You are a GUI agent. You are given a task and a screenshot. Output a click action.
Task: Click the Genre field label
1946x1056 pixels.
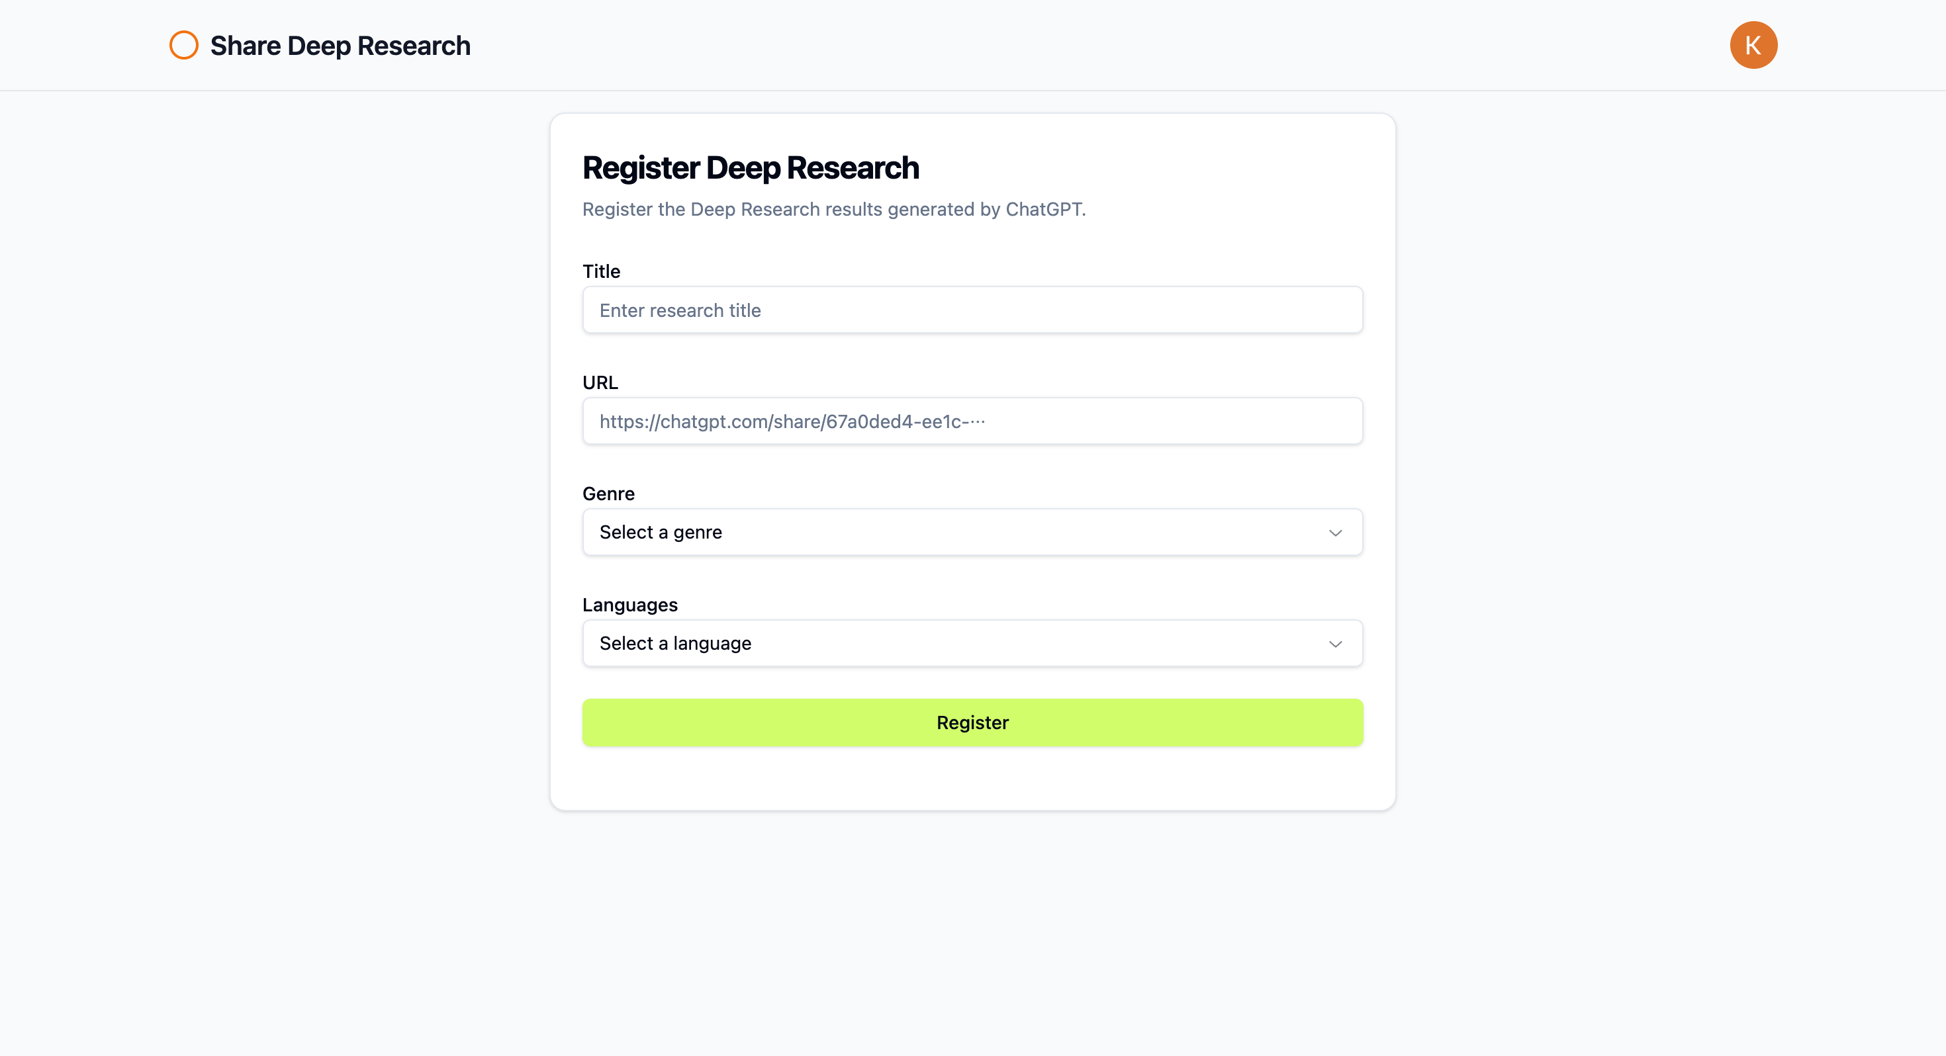608,493
